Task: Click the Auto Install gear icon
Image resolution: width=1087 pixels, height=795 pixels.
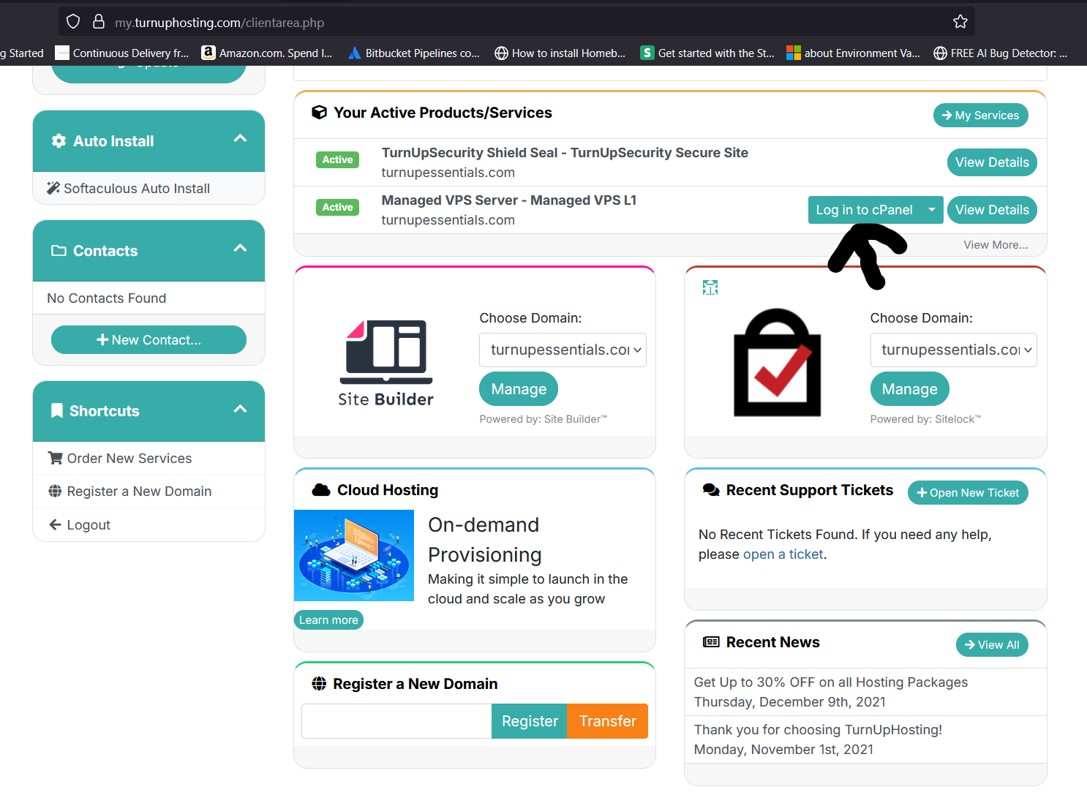Action: coord(59,141)
